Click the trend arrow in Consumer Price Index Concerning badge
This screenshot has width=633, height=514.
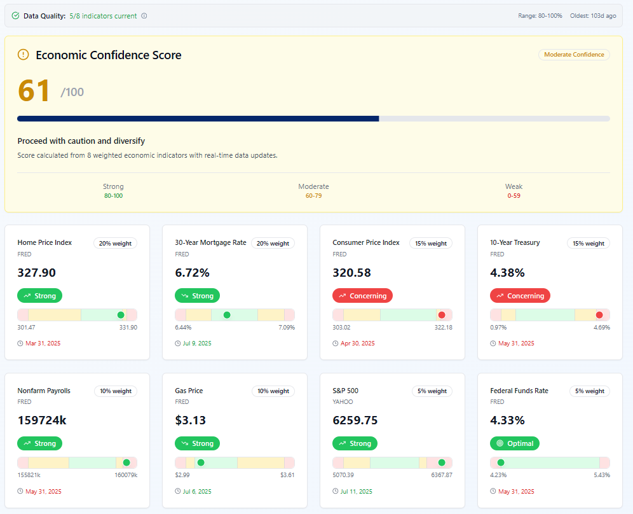pyautogui.click(x=343, y=296)
